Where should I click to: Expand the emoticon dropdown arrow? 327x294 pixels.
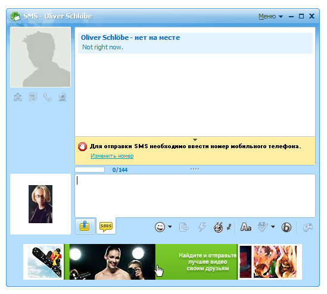(x=170, y=227)
